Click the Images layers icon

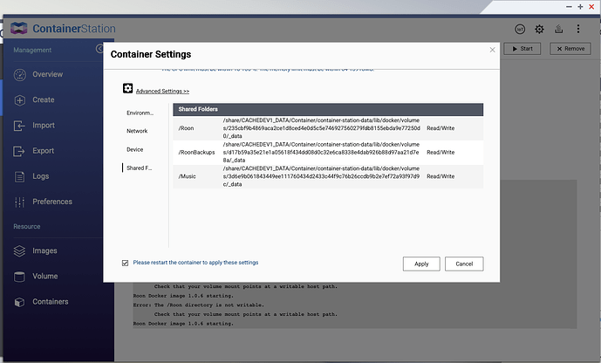(x=19, y=250)
